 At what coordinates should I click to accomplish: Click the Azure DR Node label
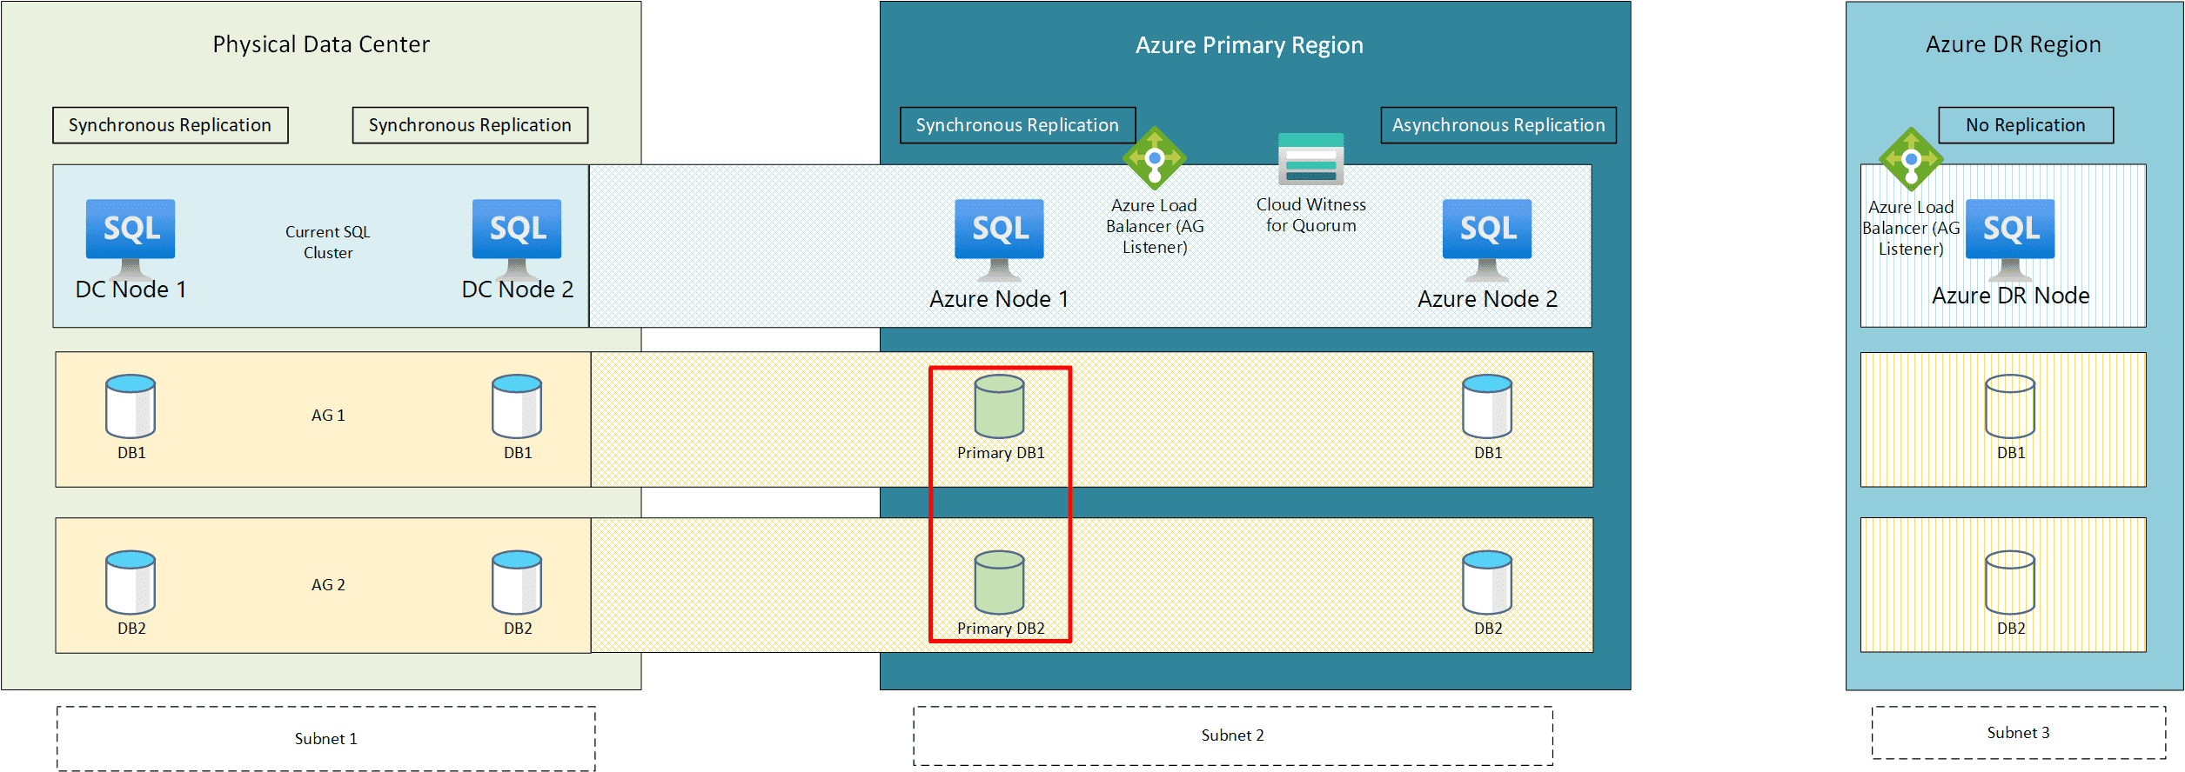(2010, 296)
